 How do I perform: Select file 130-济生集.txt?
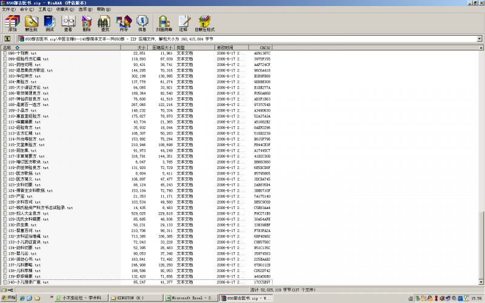click(22, 225)
